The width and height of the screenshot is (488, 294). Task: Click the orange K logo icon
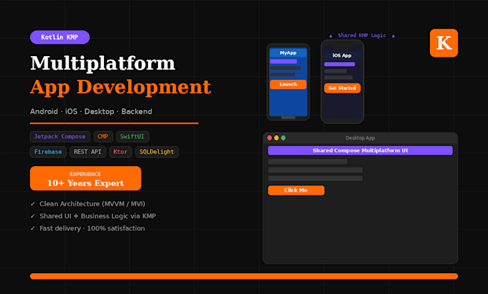tap(444, 43)
